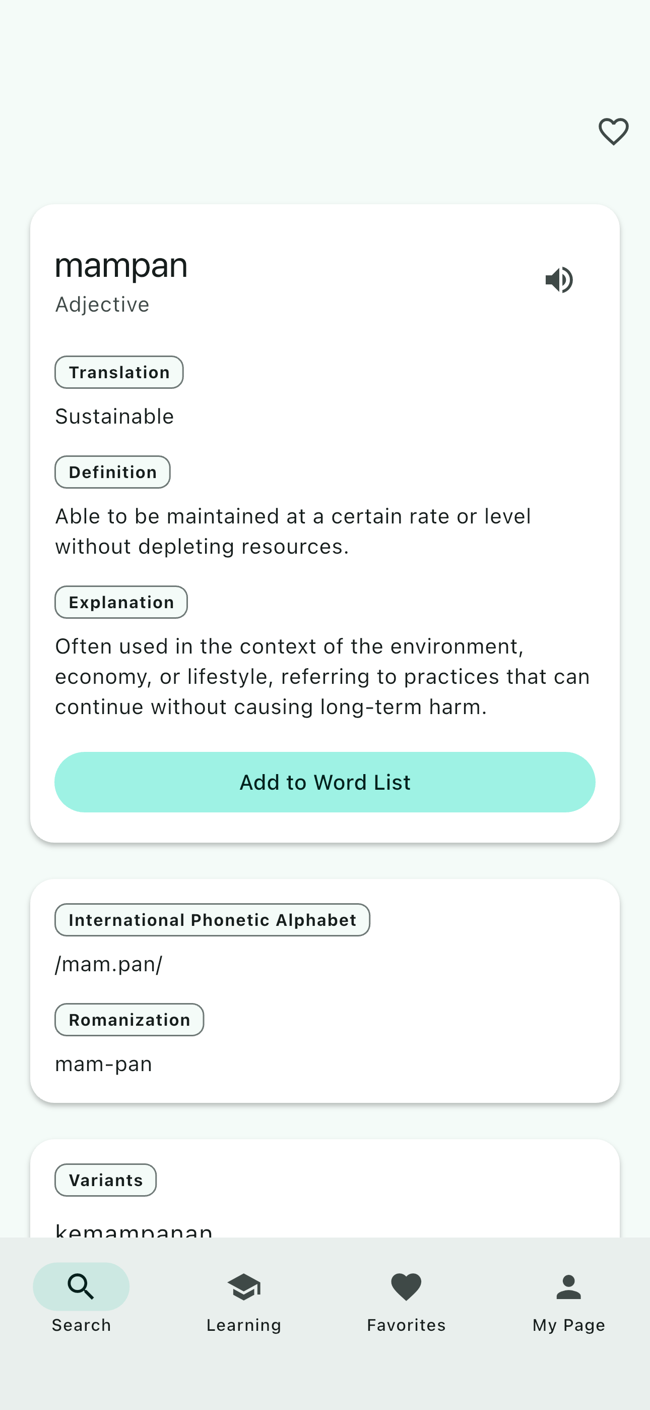Select the translation text "Sustainable"
This screenshot has width=650, height=1410.
pos(114,417)
